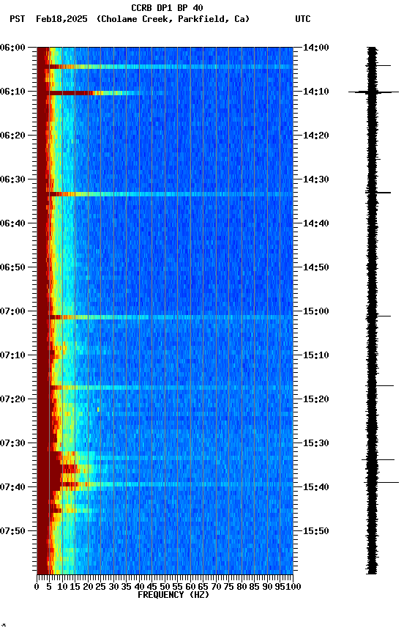Click the largest seismogram spike at 14:10
This screenshot has width=404, height=633.
click(374, 92)
